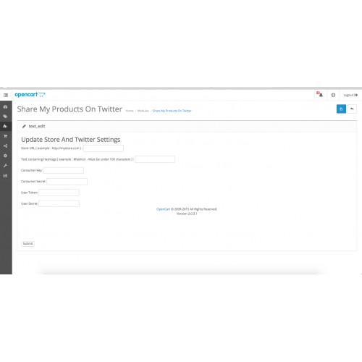
Task: Click the Submit button
Action: tap(28, 243)
